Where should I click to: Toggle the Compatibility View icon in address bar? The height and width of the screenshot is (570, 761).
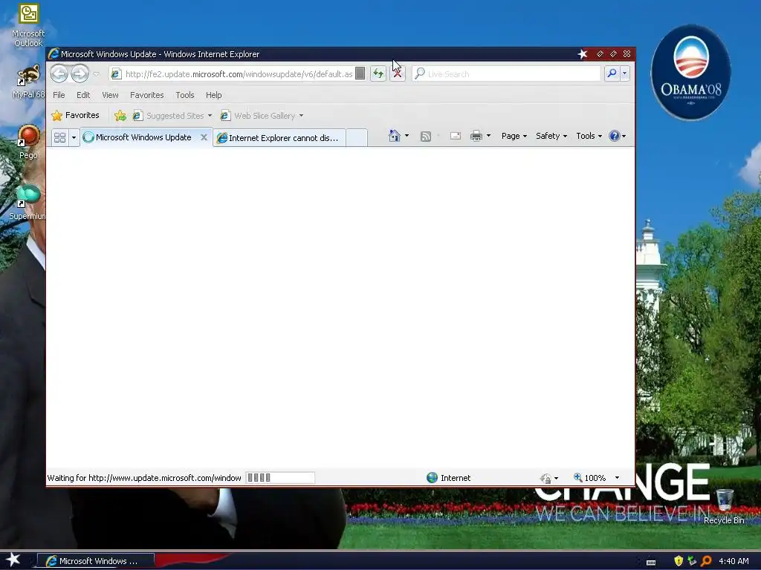point(360,73)
